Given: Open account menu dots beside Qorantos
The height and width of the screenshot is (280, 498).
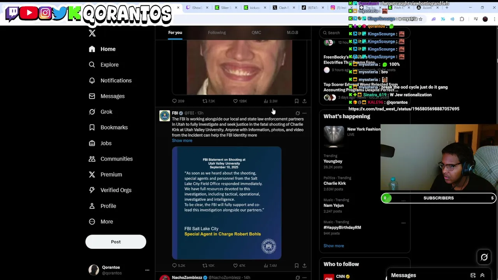Looking at the screenshot, I should [x=147, y=270].
